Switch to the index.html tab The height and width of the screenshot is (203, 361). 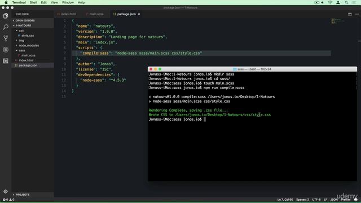[x=68, y=14]
